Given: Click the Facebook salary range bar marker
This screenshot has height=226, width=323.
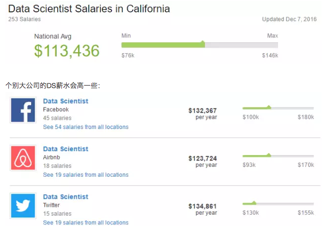Looking at the screenshot, I should pyautogui.click(x=269, y=107).
